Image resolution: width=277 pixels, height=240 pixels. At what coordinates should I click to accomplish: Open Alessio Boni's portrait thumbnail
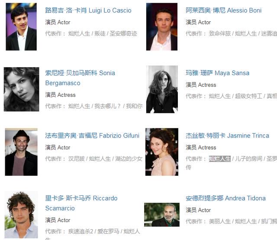(162, 27)
